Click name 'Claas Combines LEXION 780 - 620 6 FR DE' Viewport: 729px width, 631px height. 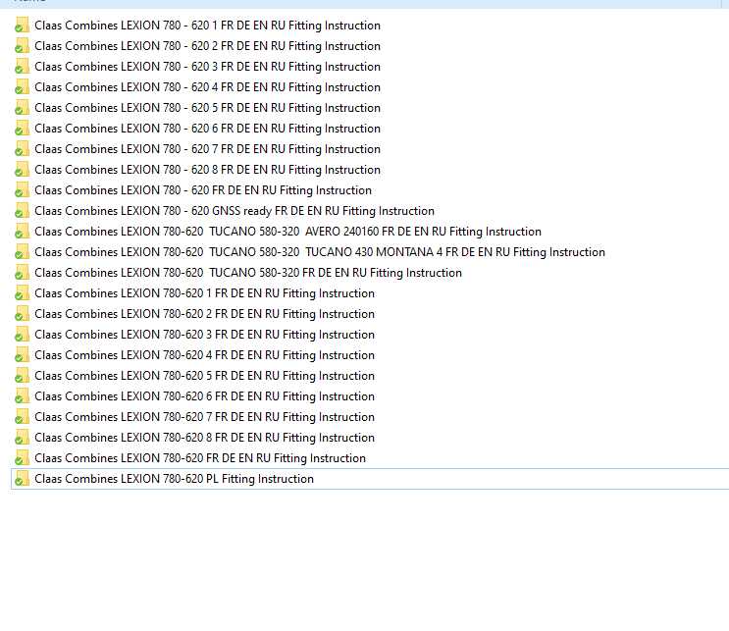(207, 128)
